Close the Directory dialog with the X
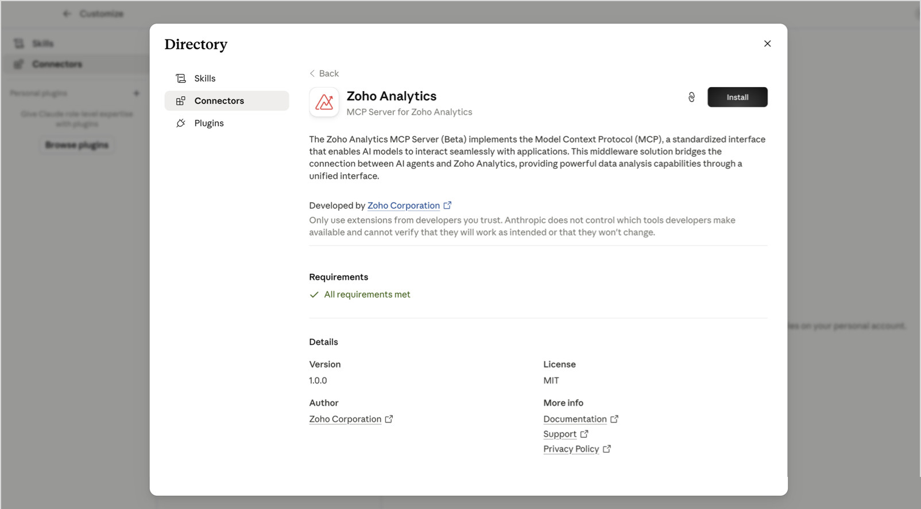The height and width of the screenshot is (509, 921). (767, 44)
